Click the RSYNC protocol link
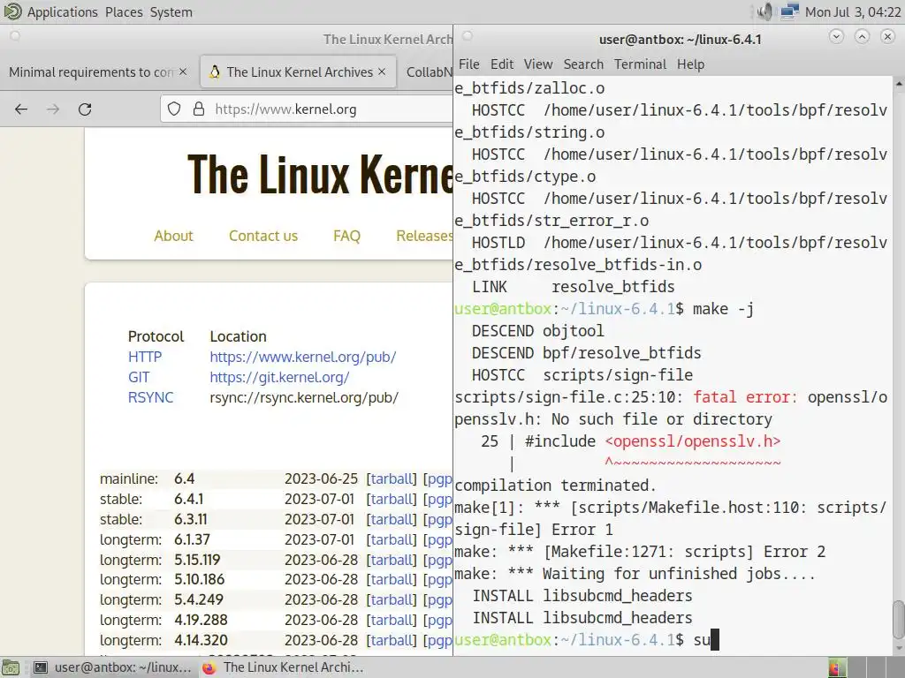 pyautogui.click(x=150, y=397)
